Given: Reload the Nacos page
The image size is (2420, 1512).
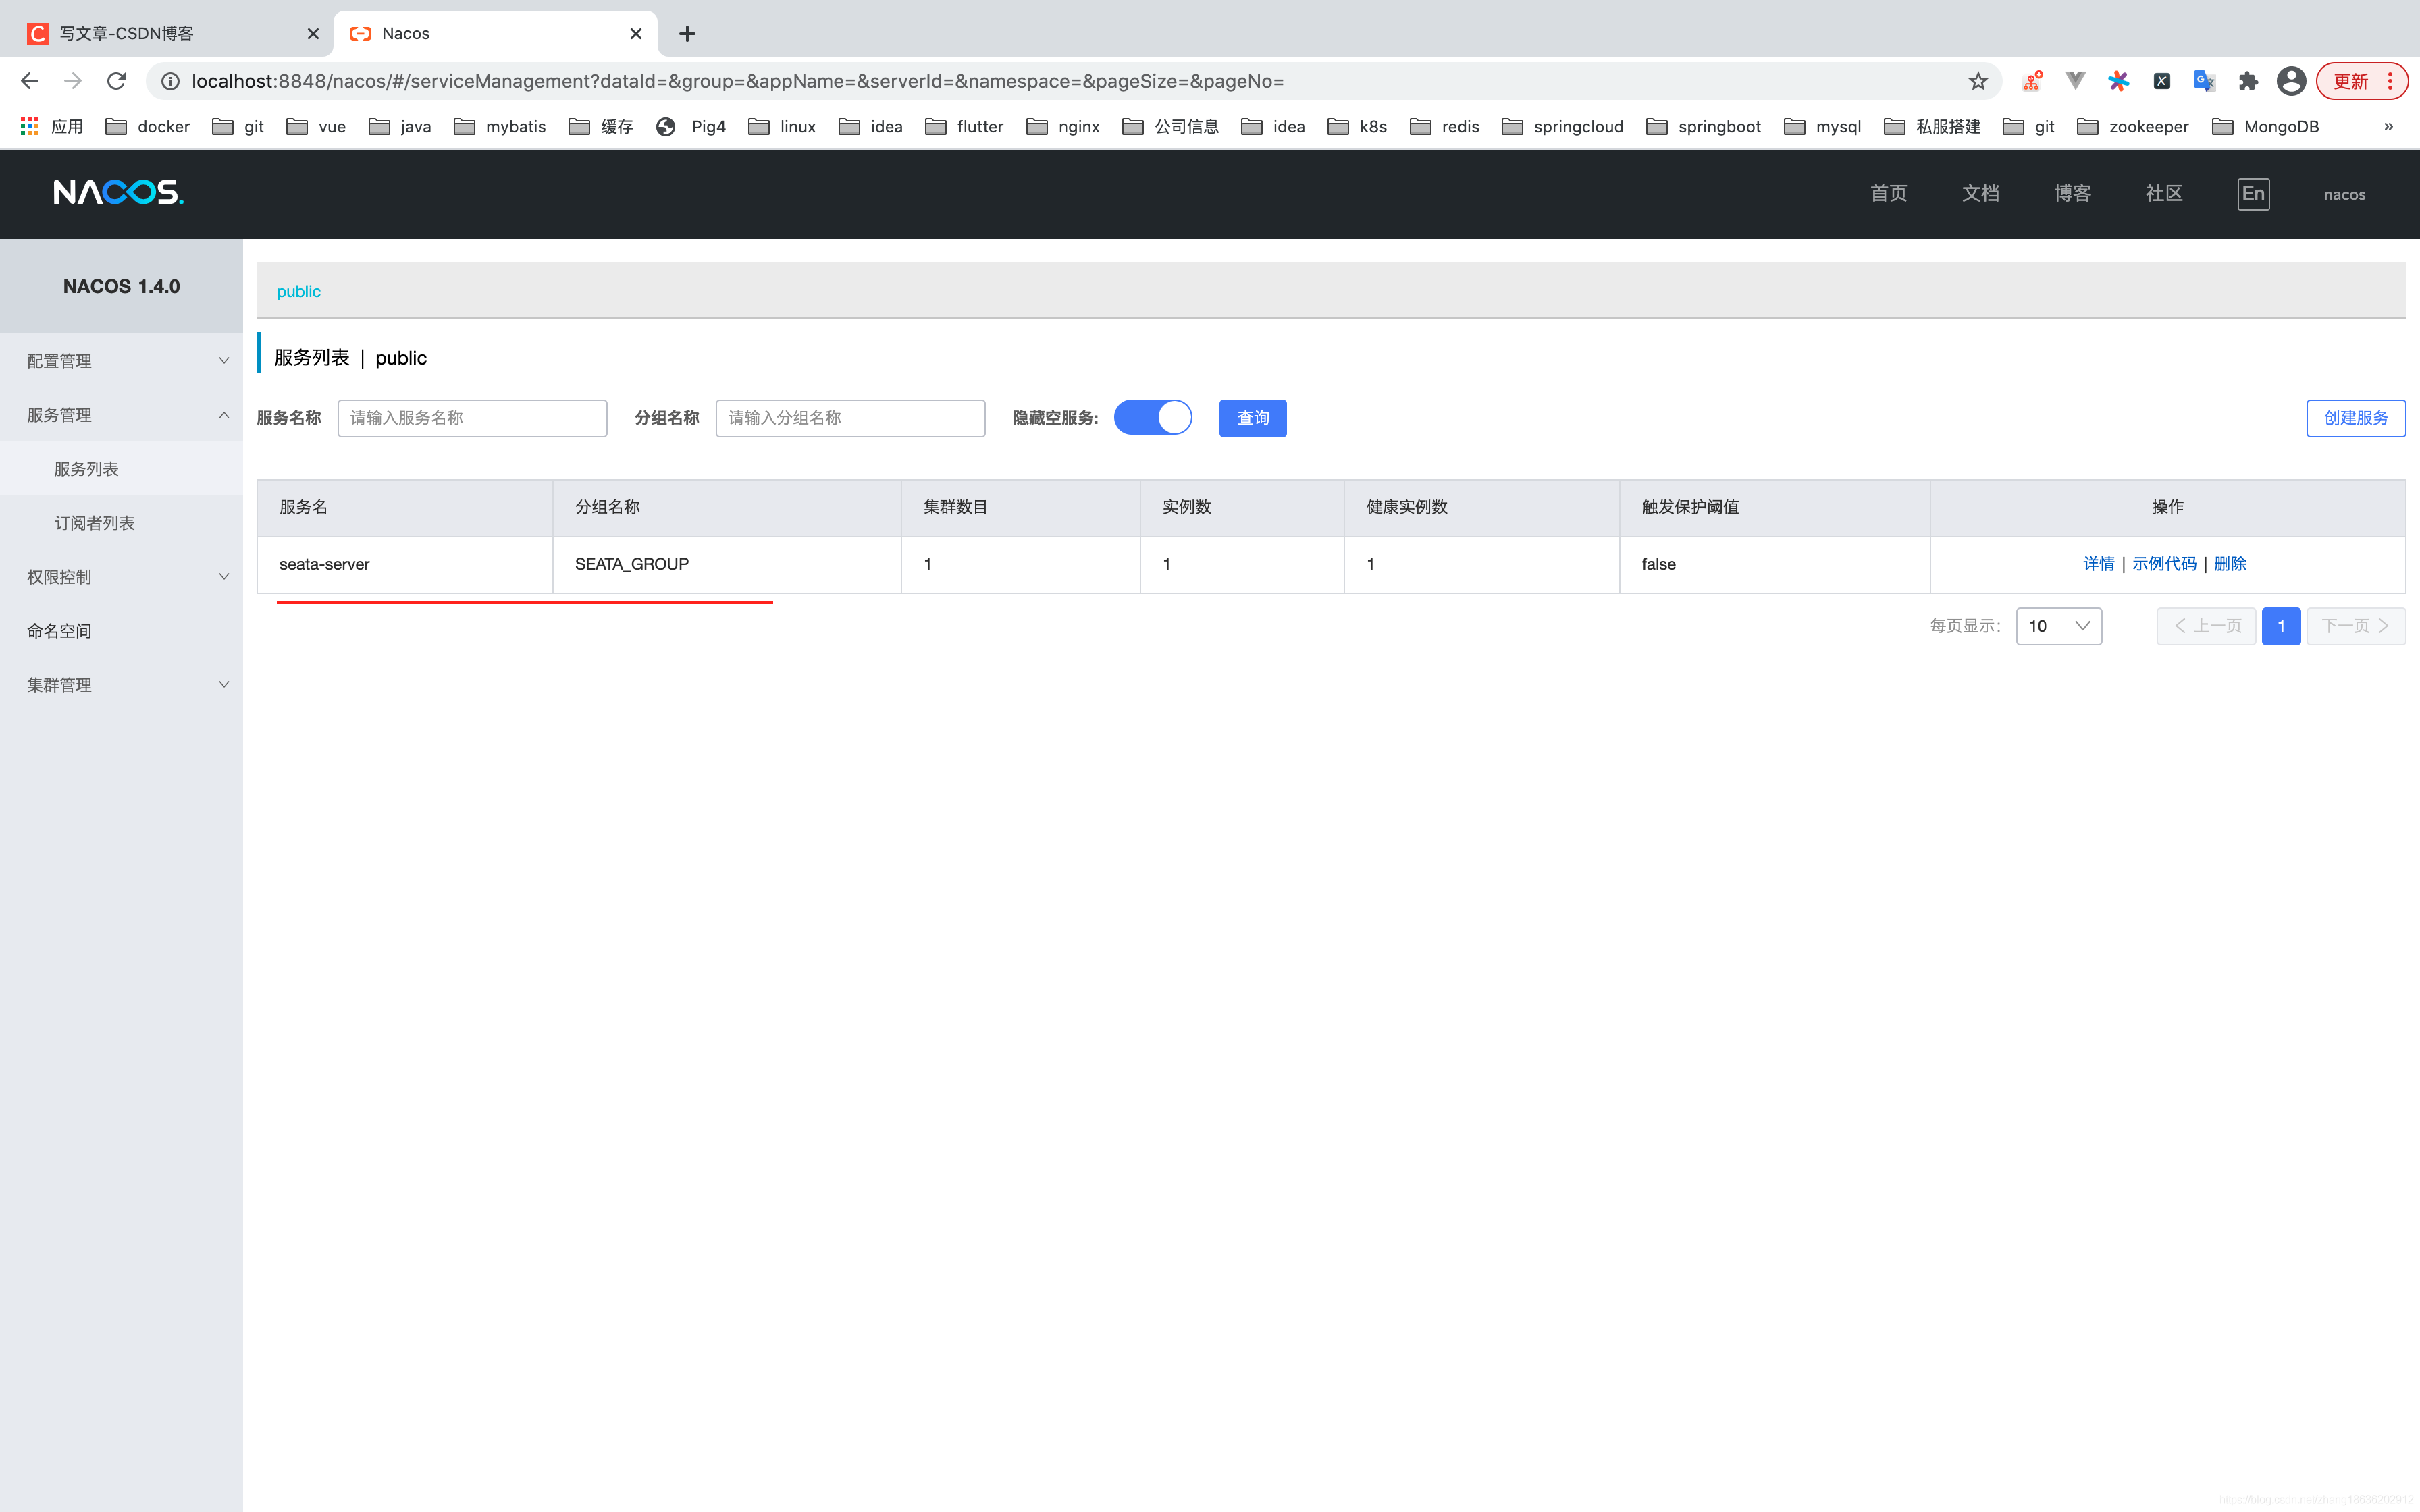Looking at the screenshot, I should [116, 81].
